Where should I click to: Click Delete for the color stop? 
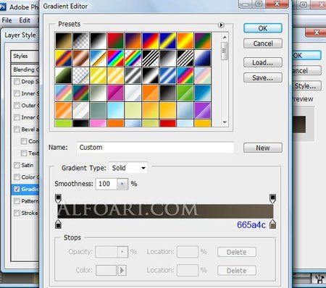(237, 271)
